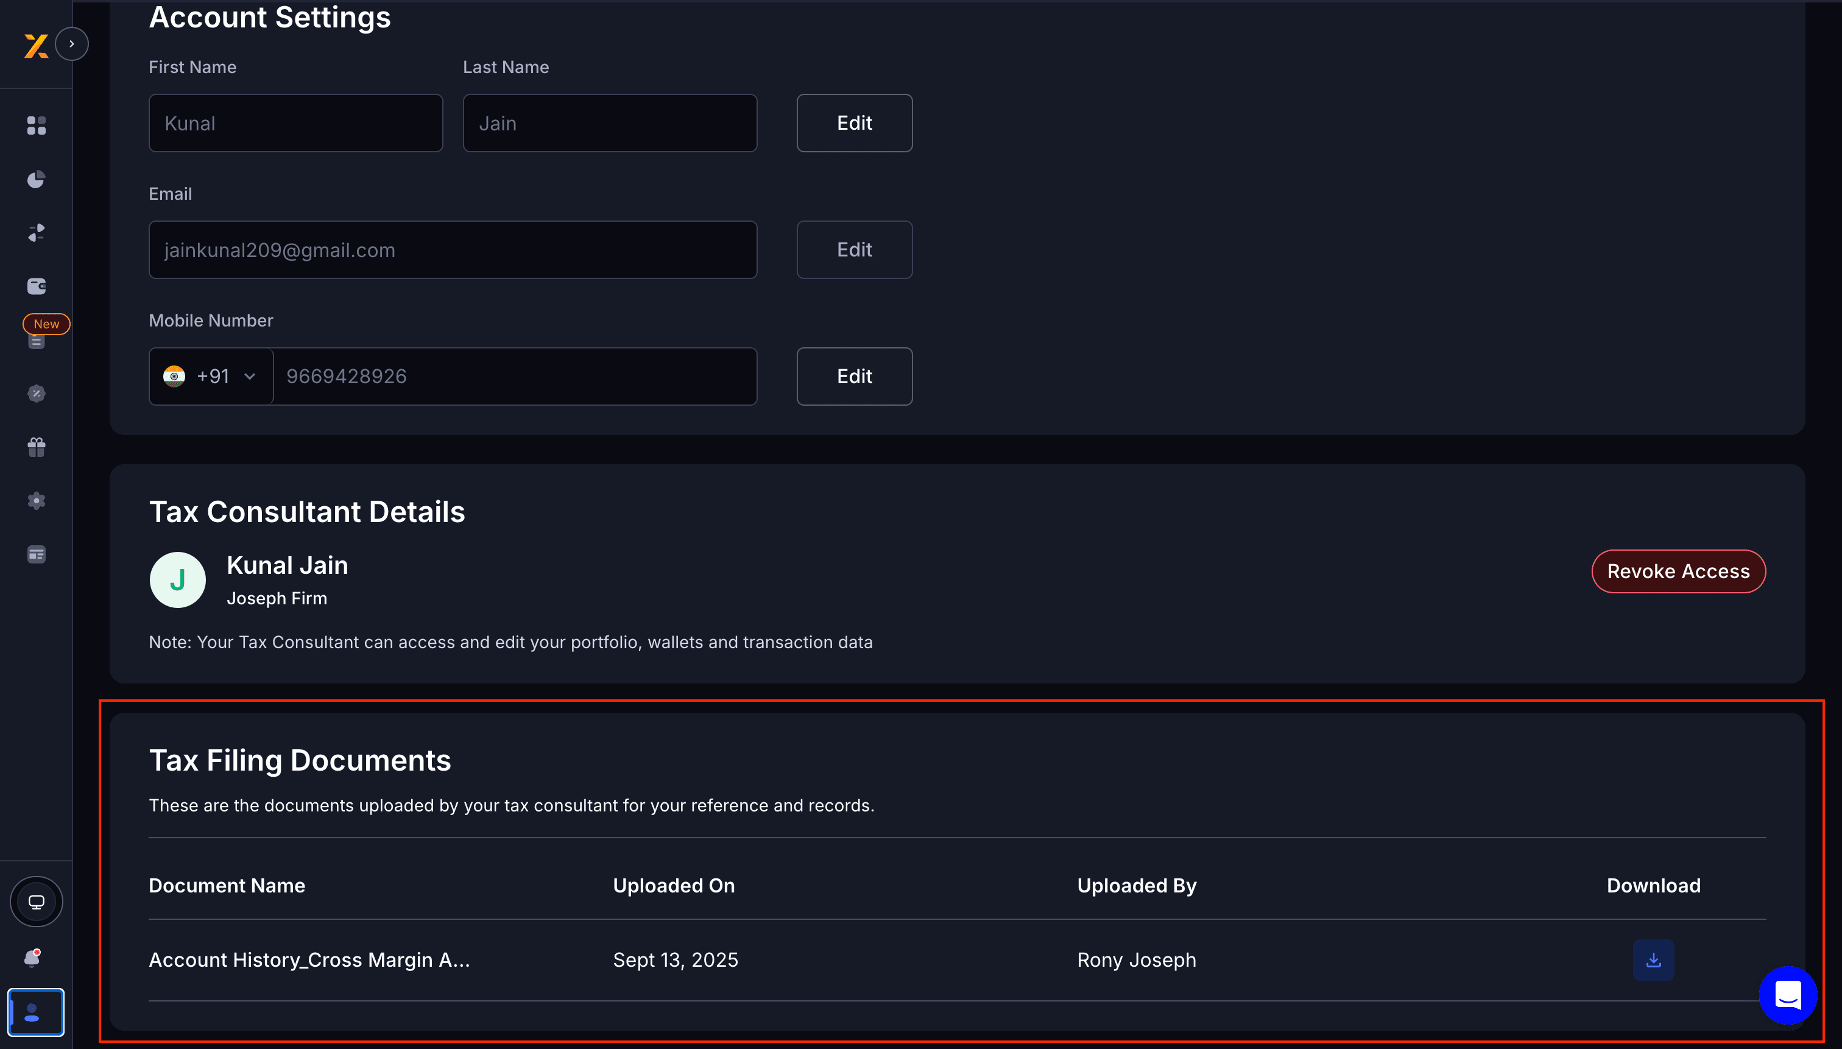Screen dimensions: 1842x1049
Task: Click Edit next to the Email field
Action: 855,249
